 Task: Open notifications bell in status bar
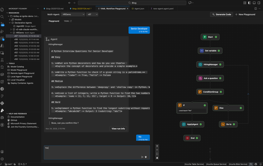pyautogui.click(x=260, y=164)
